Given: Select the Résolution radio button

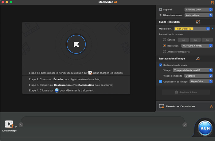Looking at the screenshot, I should 164,46.
